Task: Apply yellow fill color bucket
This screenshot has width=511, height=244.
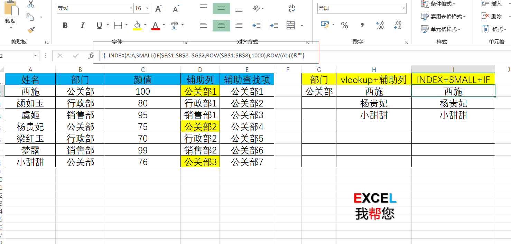Action: coord(137,25)
